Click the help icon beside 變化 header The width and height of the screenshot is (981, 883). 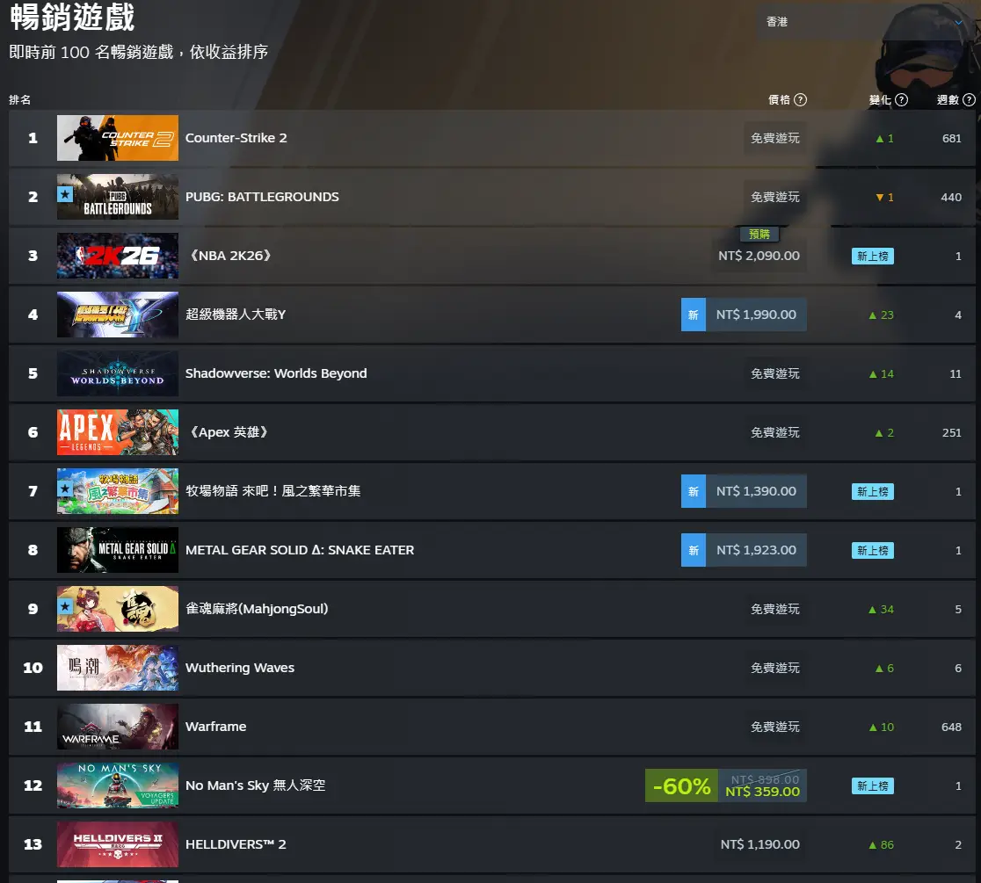point(901,99)
